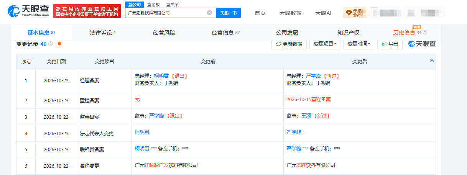Click the old name 广元娃哈哈广发饮料有限公司
This screenshot has width=467, height=175.
[166, 165]
